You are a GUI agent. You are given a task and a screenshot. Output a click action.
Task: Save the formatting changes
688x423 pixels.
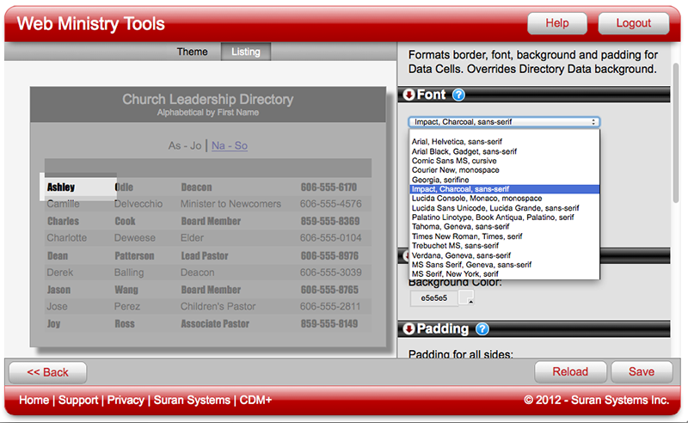[642, 372]
